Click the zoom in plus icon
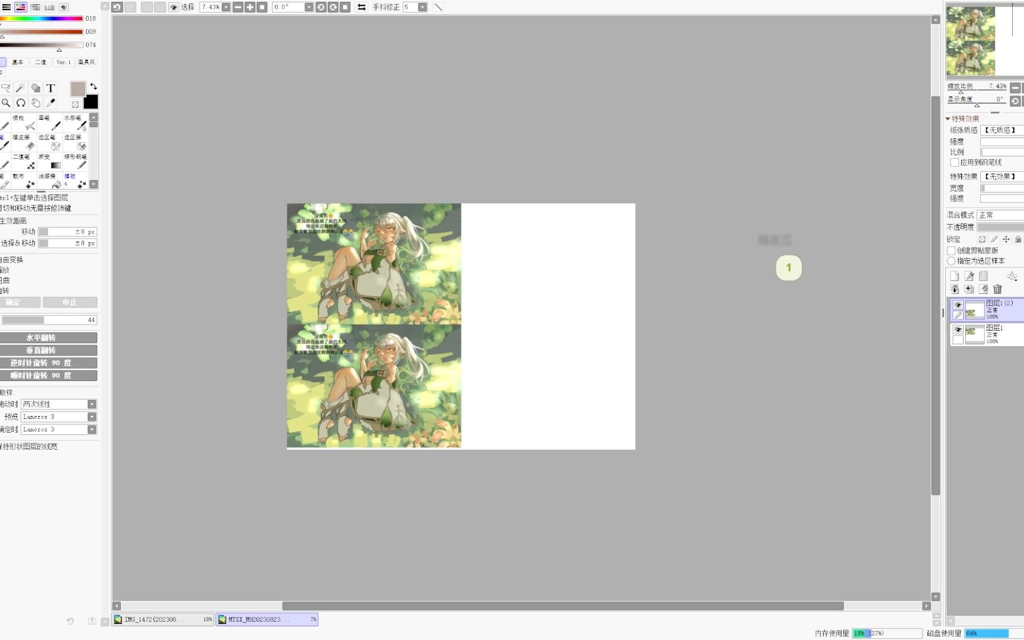This screenshot has height=640, width=1024. tap(250, 7)
